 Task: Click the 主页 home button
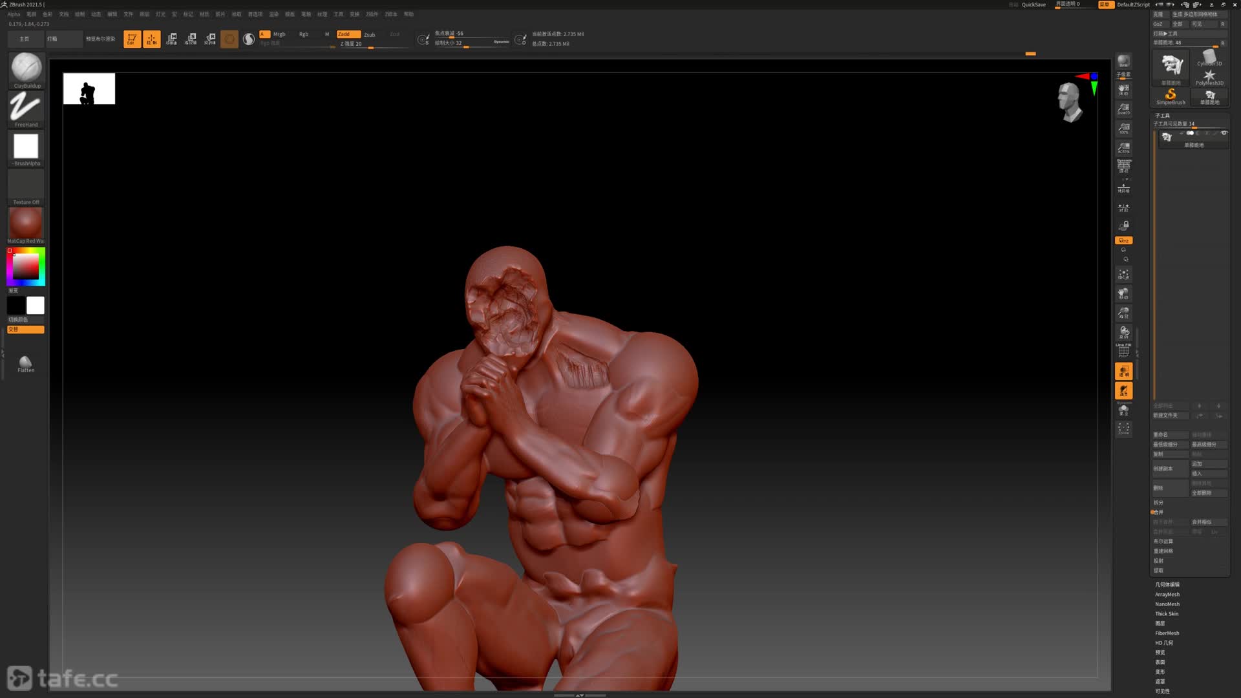point(25,39)
